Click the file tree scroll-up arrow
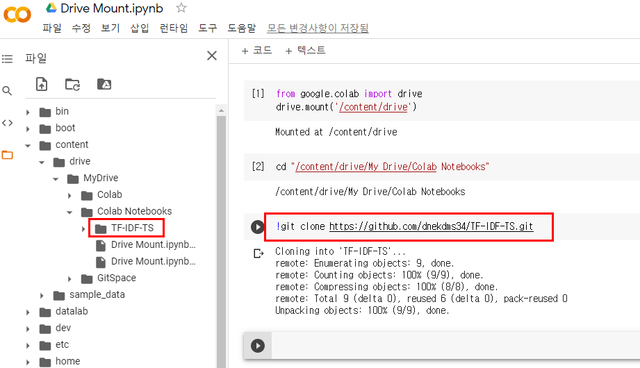The width and height of the screenshot is (640, 368). click(x=221, y=110)
